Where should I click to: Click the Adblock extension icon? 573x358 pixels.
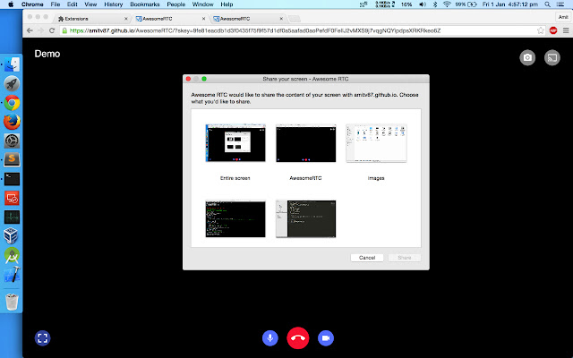pyautogui.click(x=553, y=30)
